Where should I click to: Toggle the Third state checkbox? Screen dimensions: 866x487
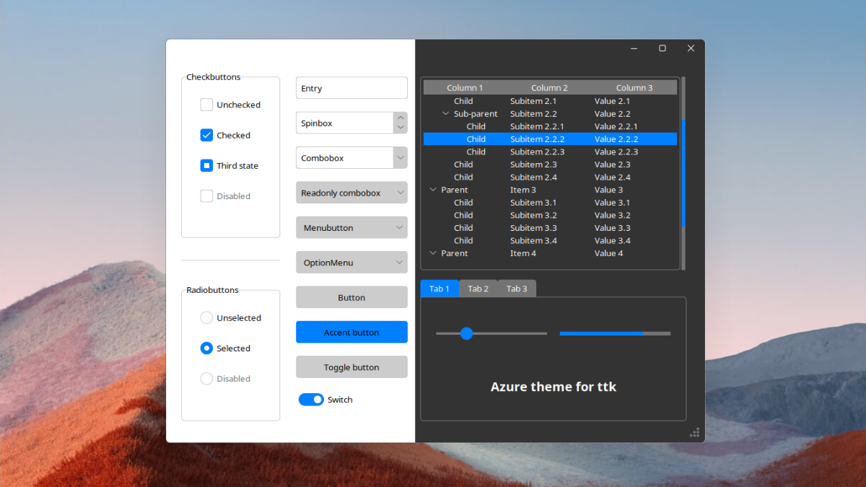(x=206, y=165)
